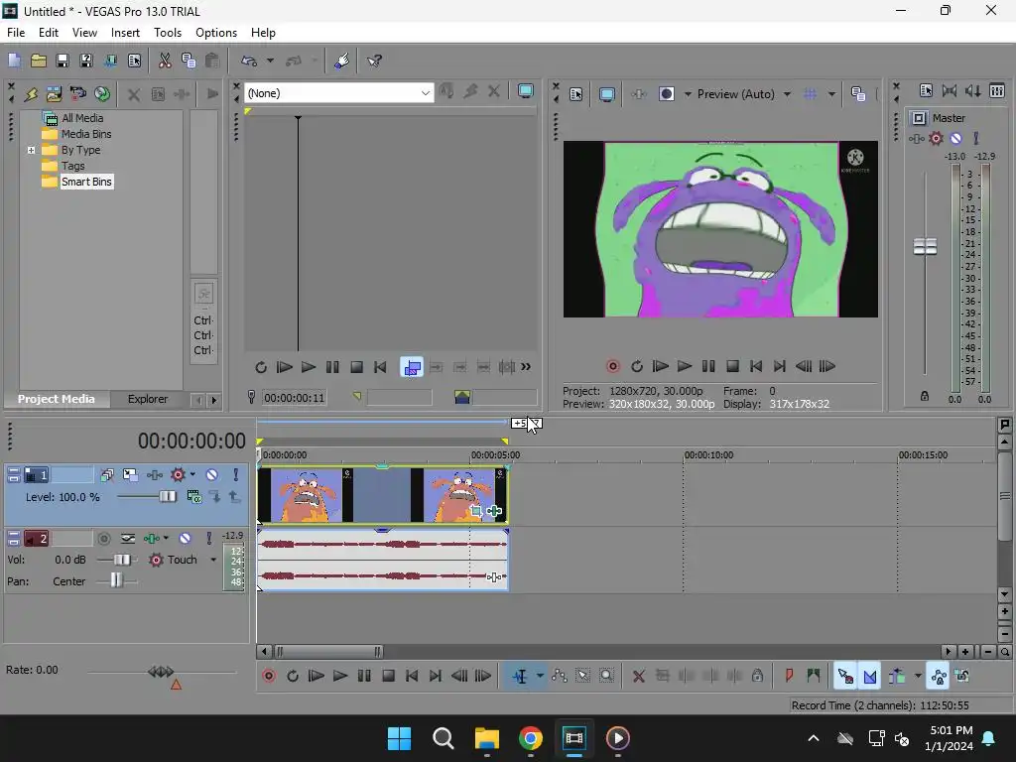This screenshot has width=1016, height=762.
Task: Click the New project icon
Action: click(x=14, y=61)
